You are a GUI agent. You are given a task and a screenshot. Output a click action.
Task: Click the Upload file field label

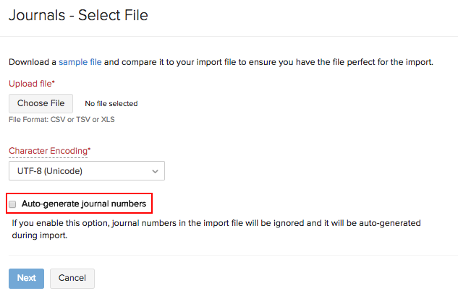(30, 84)
